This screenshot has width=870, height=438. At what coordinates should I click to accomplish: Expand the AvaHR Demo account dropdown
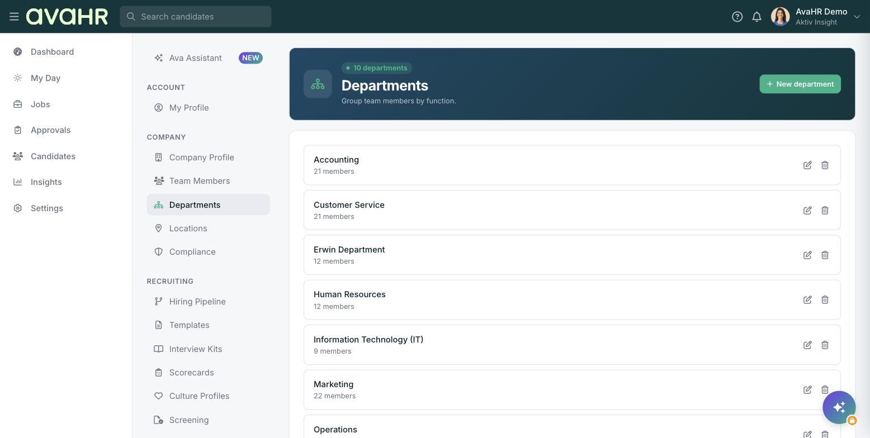pyautogui.click(x=857, y=17)
